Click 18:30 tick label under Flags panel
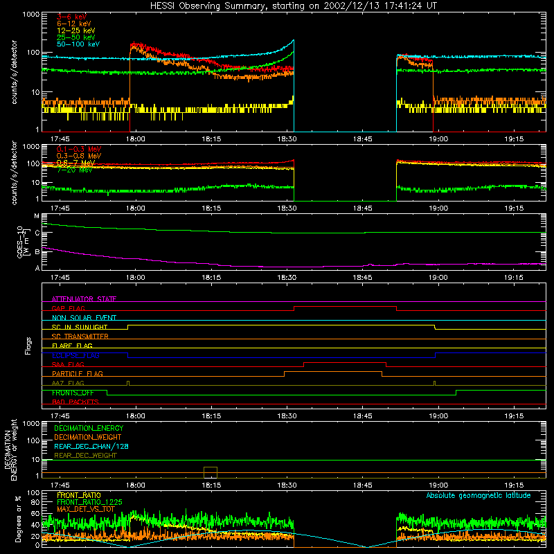554x554 pixels. pos(287,416)
